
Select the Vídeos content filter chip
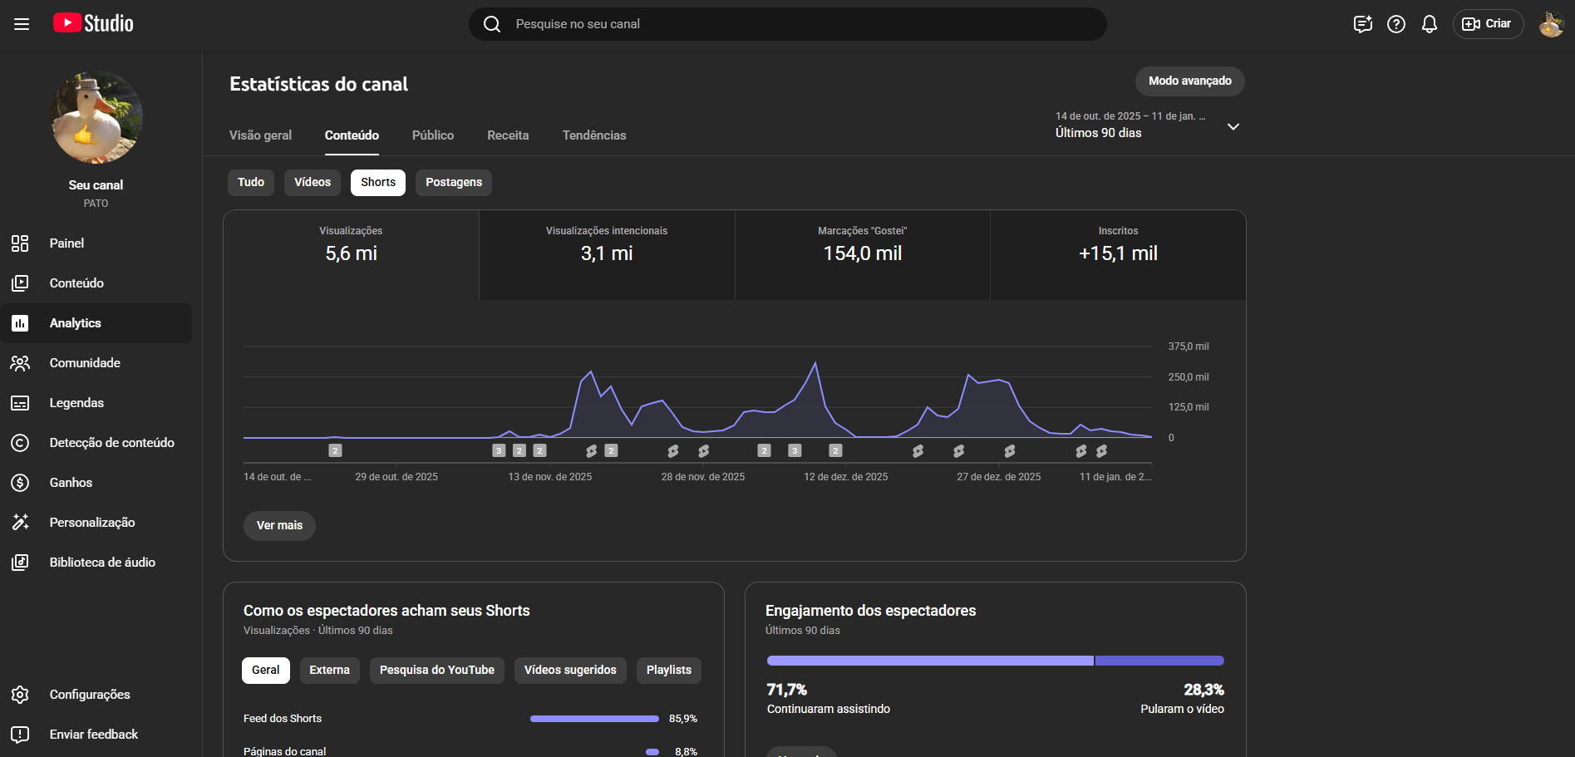(x=312, y=183)
